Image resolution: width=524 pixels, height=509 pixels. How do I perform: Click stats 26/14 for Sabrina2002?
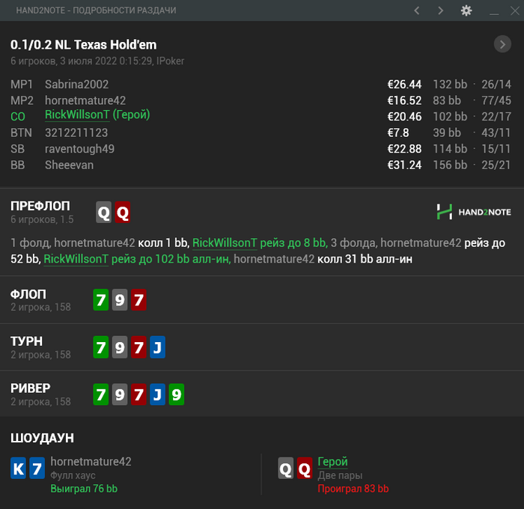(x=496, y=85)
